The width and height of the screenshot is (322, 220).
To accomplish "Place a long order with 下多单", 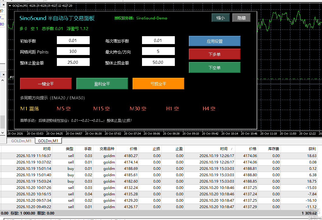I will (215, 54).
